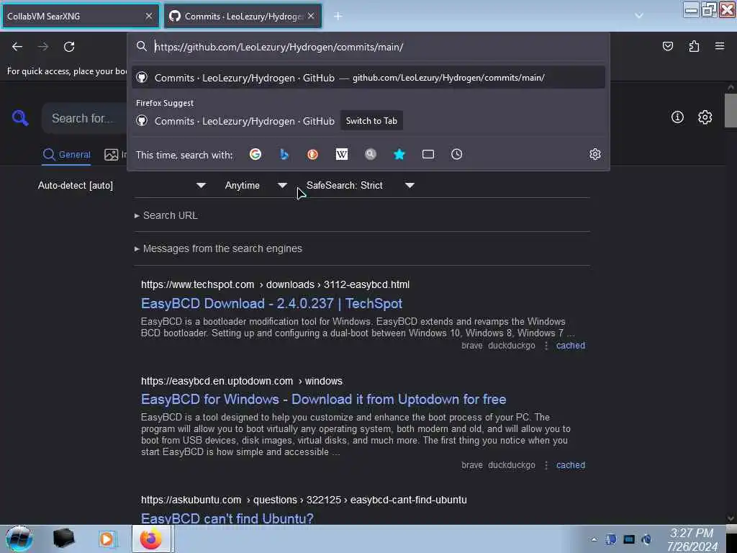Click the Firefox taskbar button

coord(151,539)
